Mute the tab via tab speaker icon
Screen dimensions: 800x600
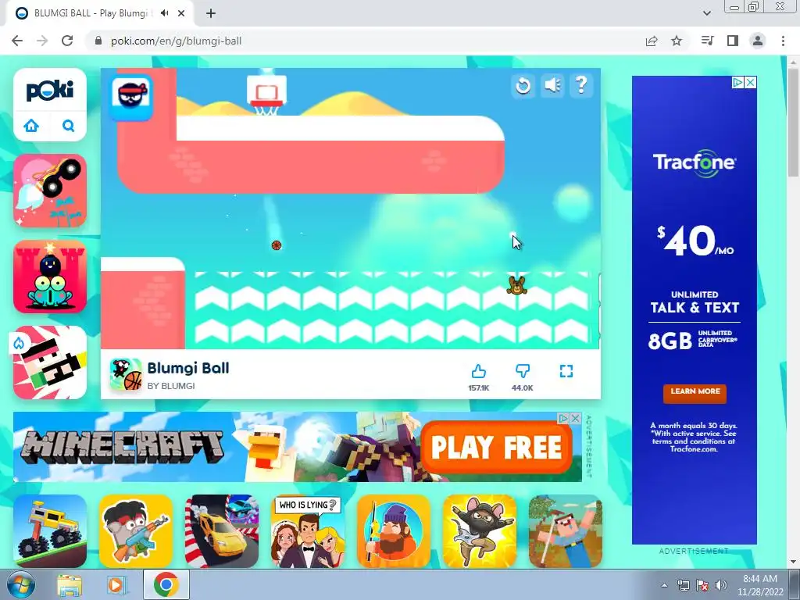pos(164,13)
